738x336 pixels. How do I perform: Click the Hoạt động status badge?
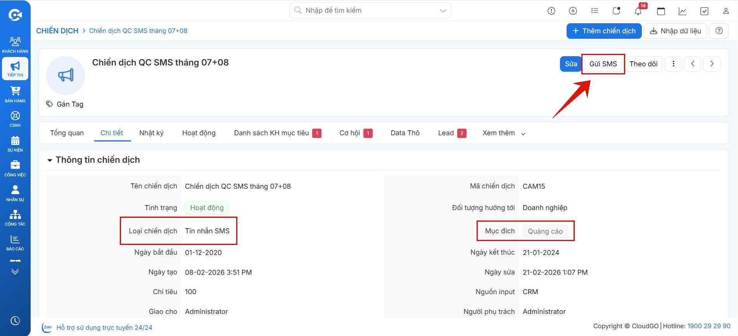pyautogui.click(x=207, y=208)
